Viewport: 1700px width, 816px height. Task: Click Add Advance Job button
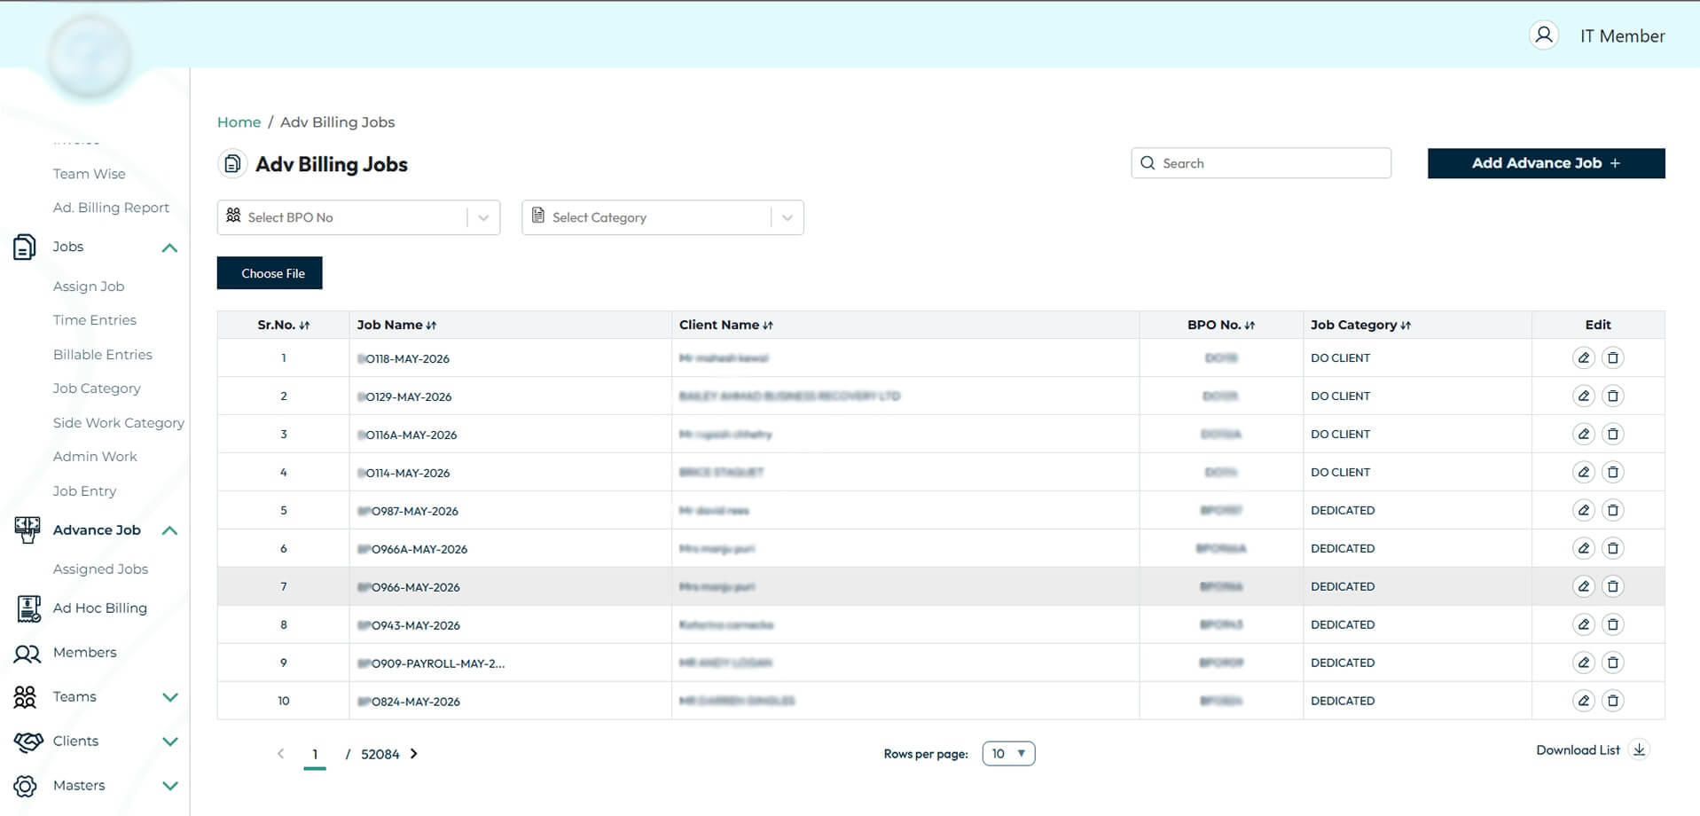coord(1546,163)
